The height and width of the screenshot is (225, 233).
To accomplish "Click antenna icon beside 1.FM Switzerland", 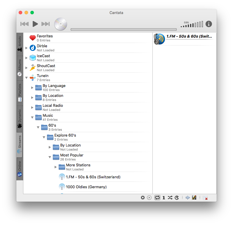I will click(x=62, y=177).
